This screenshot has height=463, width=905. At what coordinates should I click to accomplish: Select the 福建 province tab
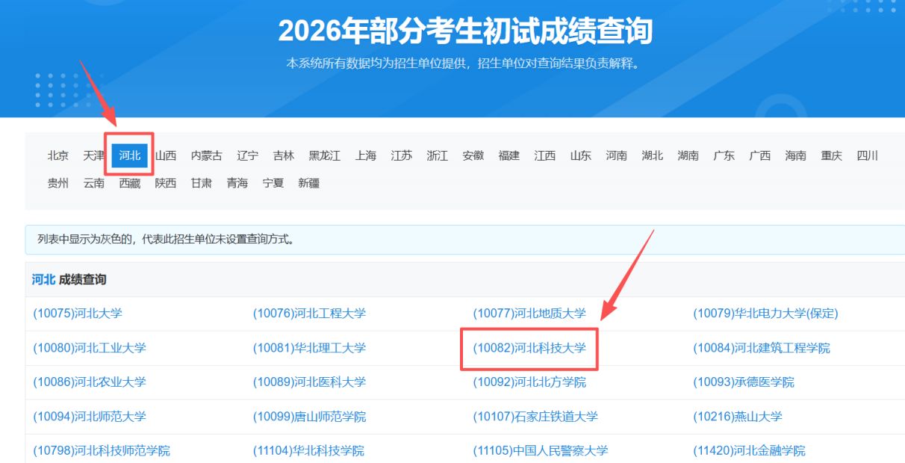click(x=509, y=156)
